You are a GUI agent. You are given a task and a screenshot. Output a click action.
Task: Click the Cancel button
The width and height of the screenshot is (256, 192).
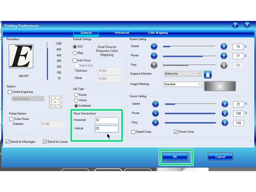pos(220,157)
